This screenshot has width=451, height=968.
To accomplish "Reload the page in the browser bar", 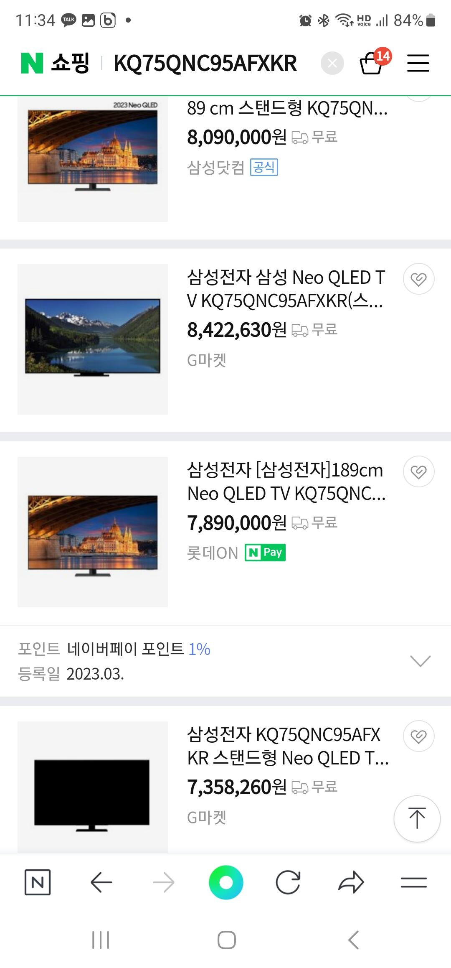I will pos(288,882).
